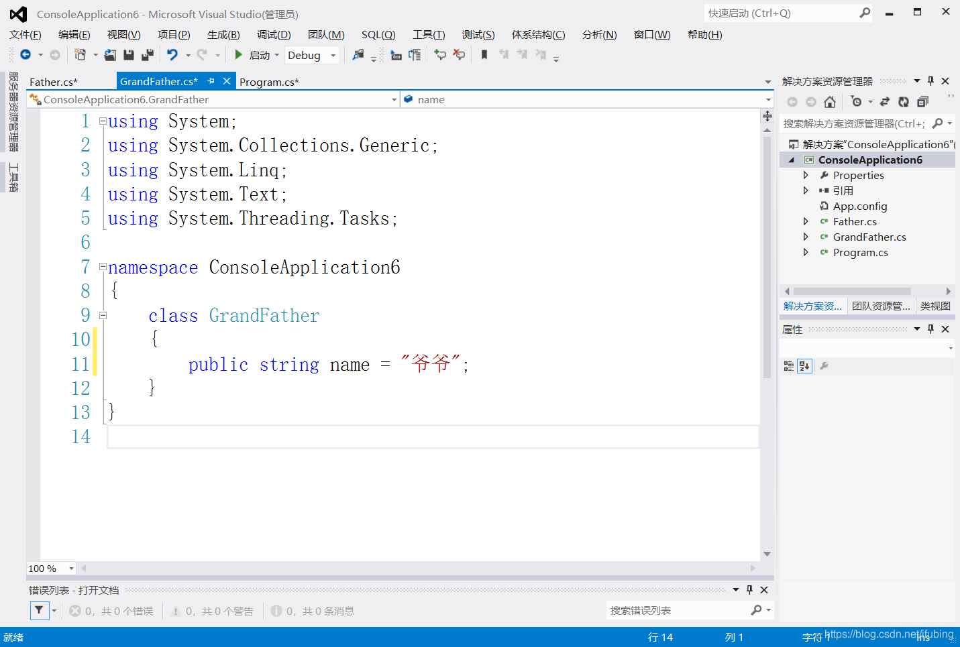
Task: Collapse the ConsoleApplication6 project node
Action: tap(791, 160)
